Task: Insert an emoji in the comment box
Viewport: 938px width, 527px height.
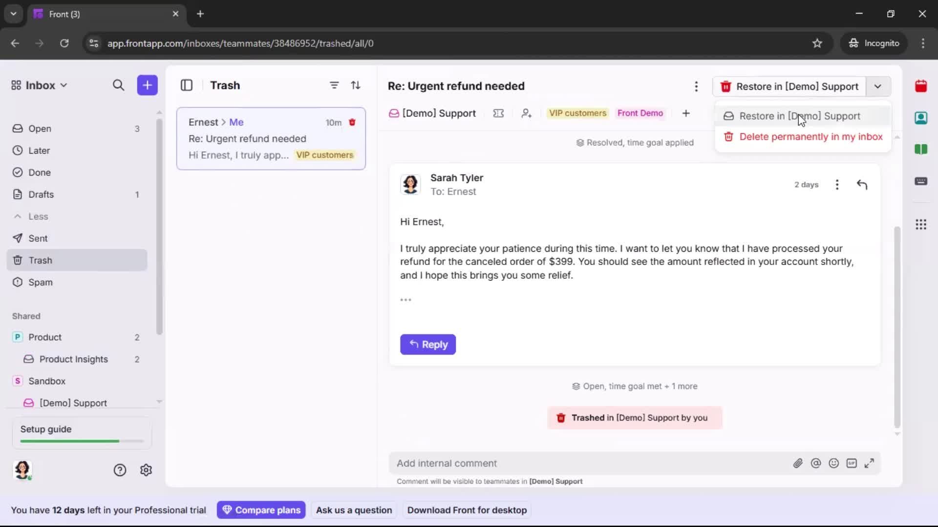Action: coord(834,463)
